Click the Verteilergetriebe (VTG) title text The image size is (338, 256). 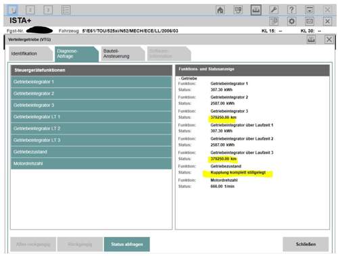pos(29,40)
